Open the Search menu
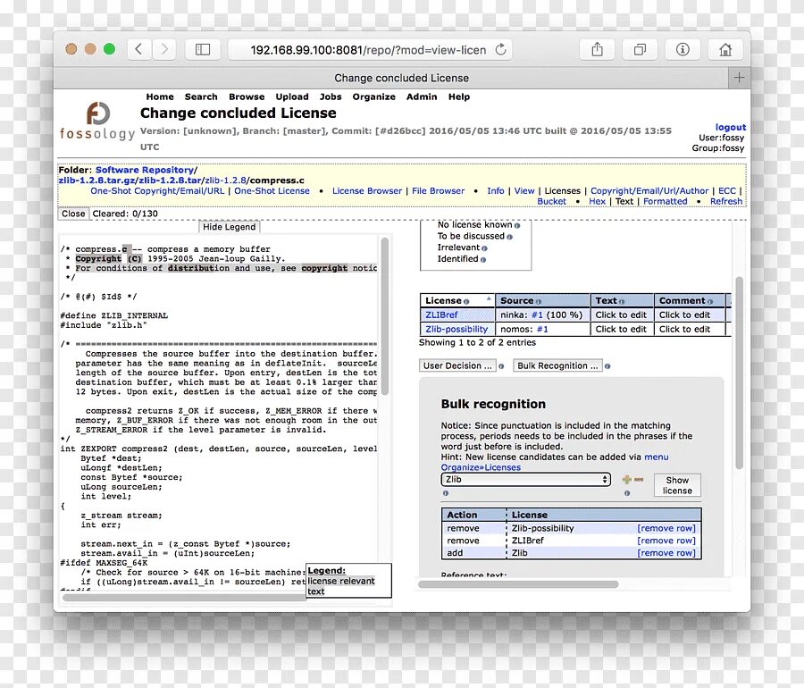 [x=201, y=96]
